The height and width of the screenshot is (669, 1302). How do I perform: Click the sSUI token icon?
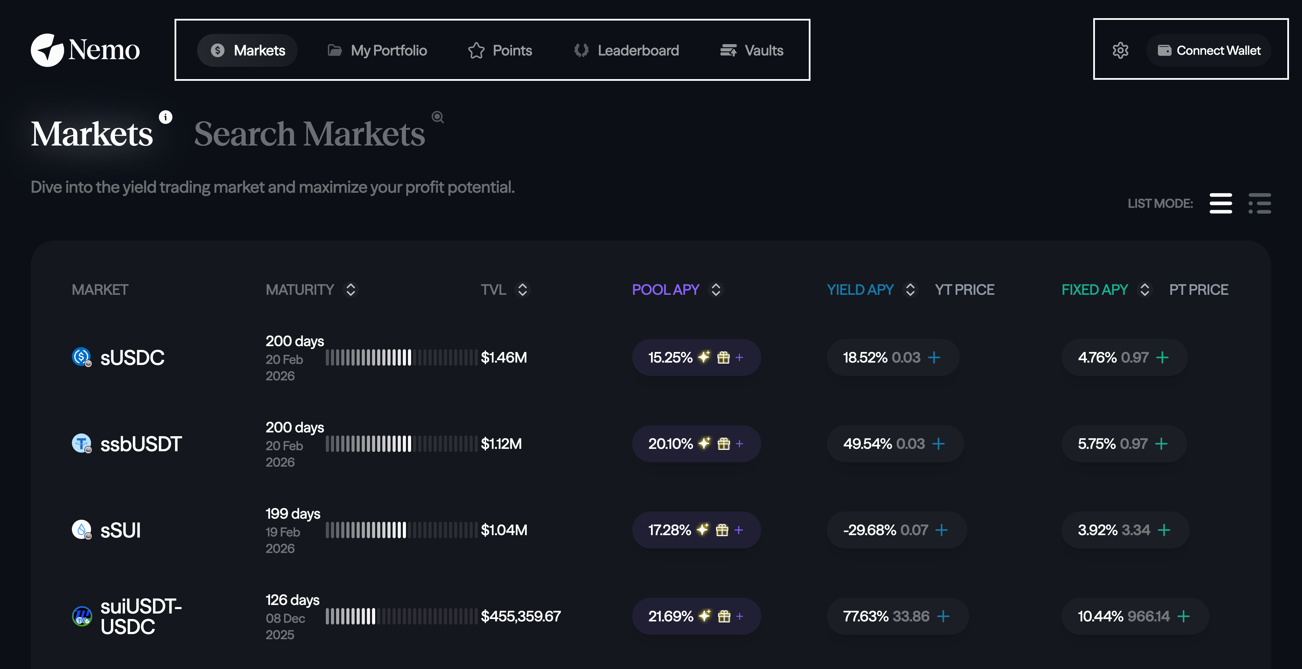click(x=81, y=530)
